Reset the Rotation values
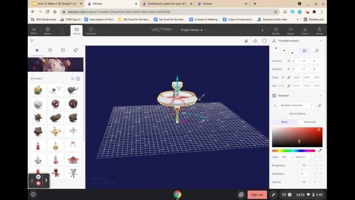355x200 pixels. 288,69
